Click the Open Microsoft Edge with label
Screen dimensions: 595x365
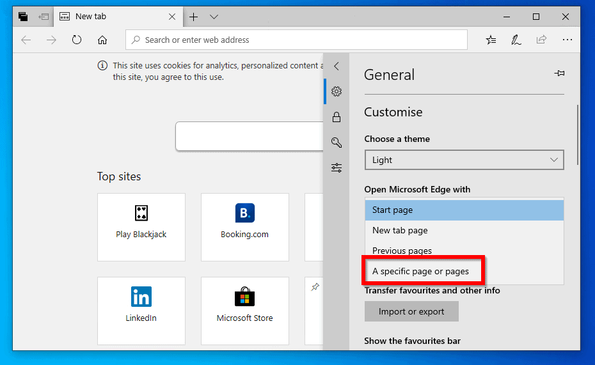point(417,189)
